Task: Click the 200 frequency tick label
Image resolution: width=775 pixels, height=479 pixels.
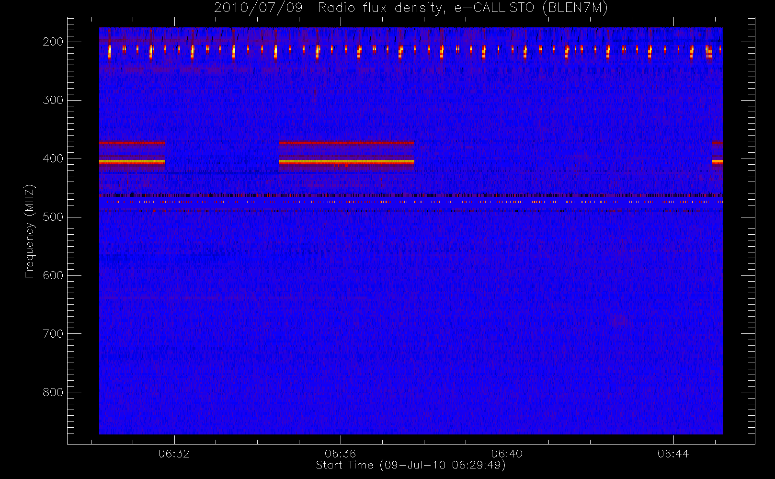Action: coord(53,42)
